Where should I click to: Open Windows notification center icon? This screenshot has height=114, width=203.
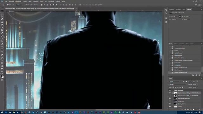tap(200, 112)
